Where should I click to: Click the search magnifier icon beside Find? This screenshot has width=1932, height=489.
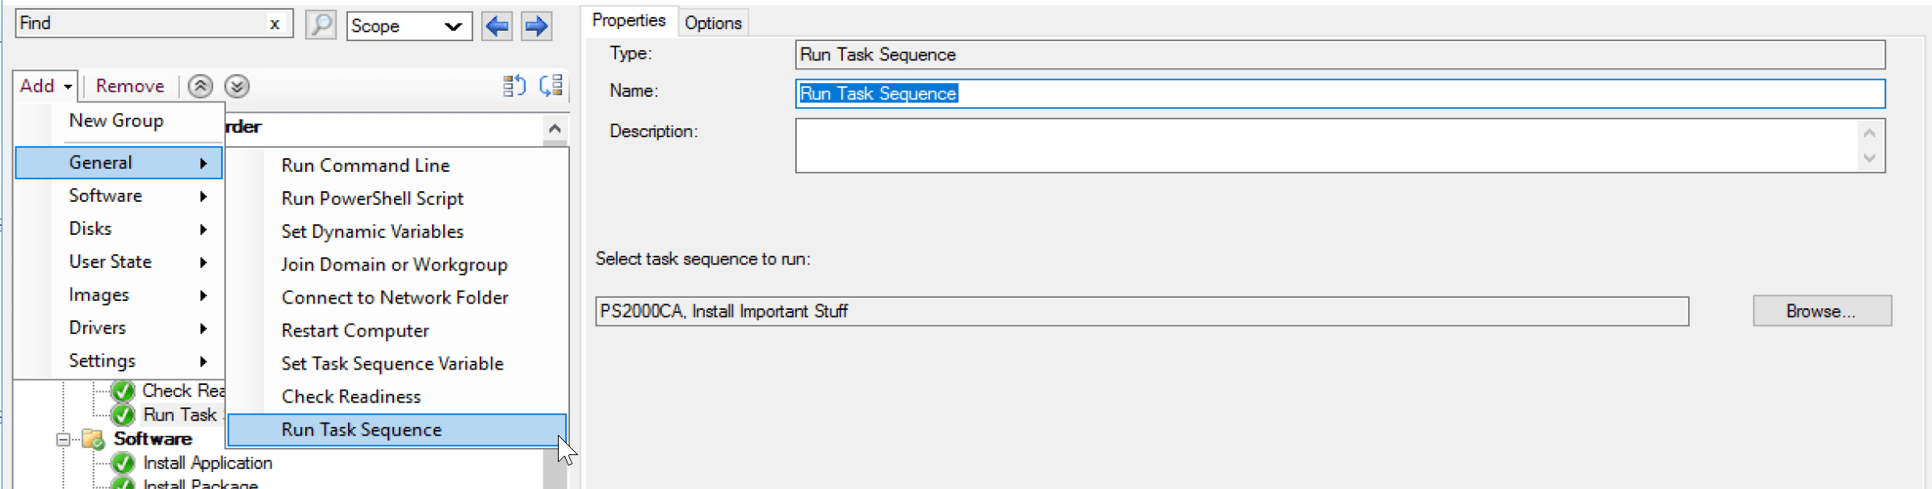(x=321, y=25)
